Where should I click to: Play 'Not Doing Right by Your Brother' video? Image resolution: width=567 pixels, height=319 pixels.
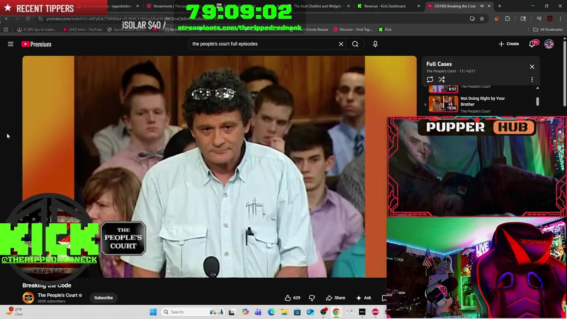click(483, 101)
